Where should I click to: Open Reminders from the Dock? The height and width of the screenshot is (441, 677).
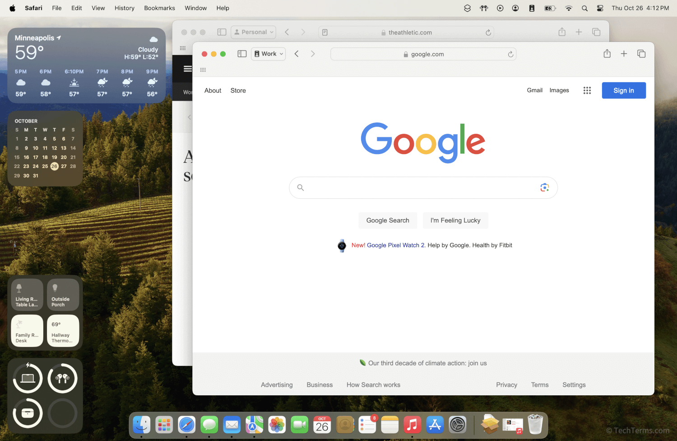point(367,425)
